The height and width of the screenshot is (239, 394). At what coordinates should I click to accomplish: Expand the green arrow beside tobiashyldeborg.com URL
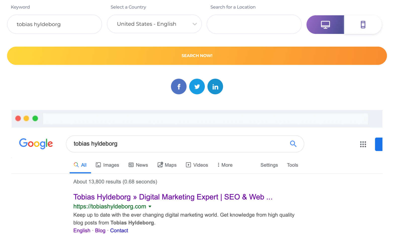pyautogui.click(x=150, y=207)
